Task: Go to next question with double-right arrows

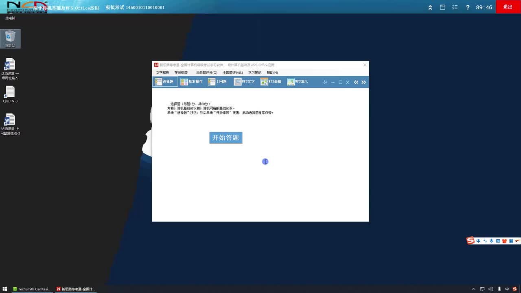Action: pyautogui.click(x=363, y=82)
